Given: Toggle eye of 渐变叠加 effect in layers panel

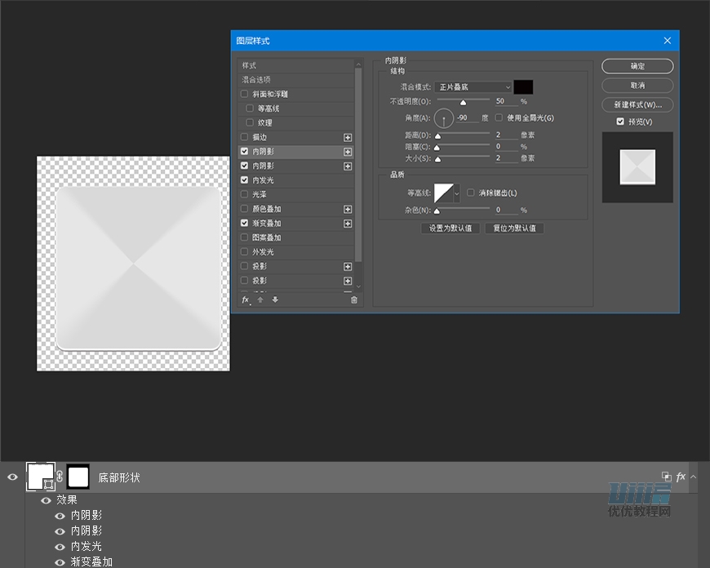Looking at the screenshot, I should tap(60, 562).
